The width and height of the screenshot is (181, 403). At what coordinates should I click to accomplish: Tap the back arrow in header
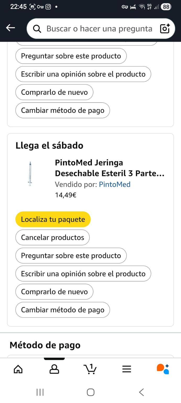point(10,28)
